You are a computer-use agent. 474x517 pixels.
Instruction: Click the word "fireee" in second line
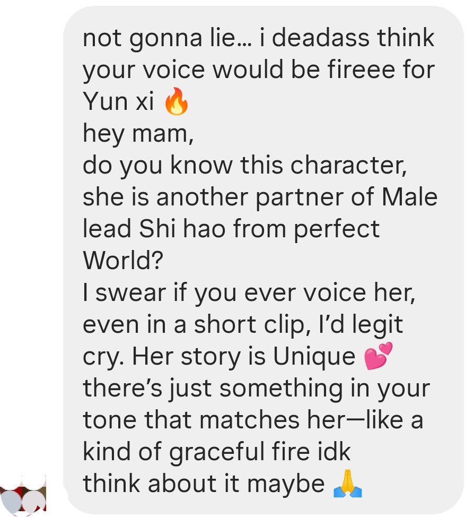361,70
